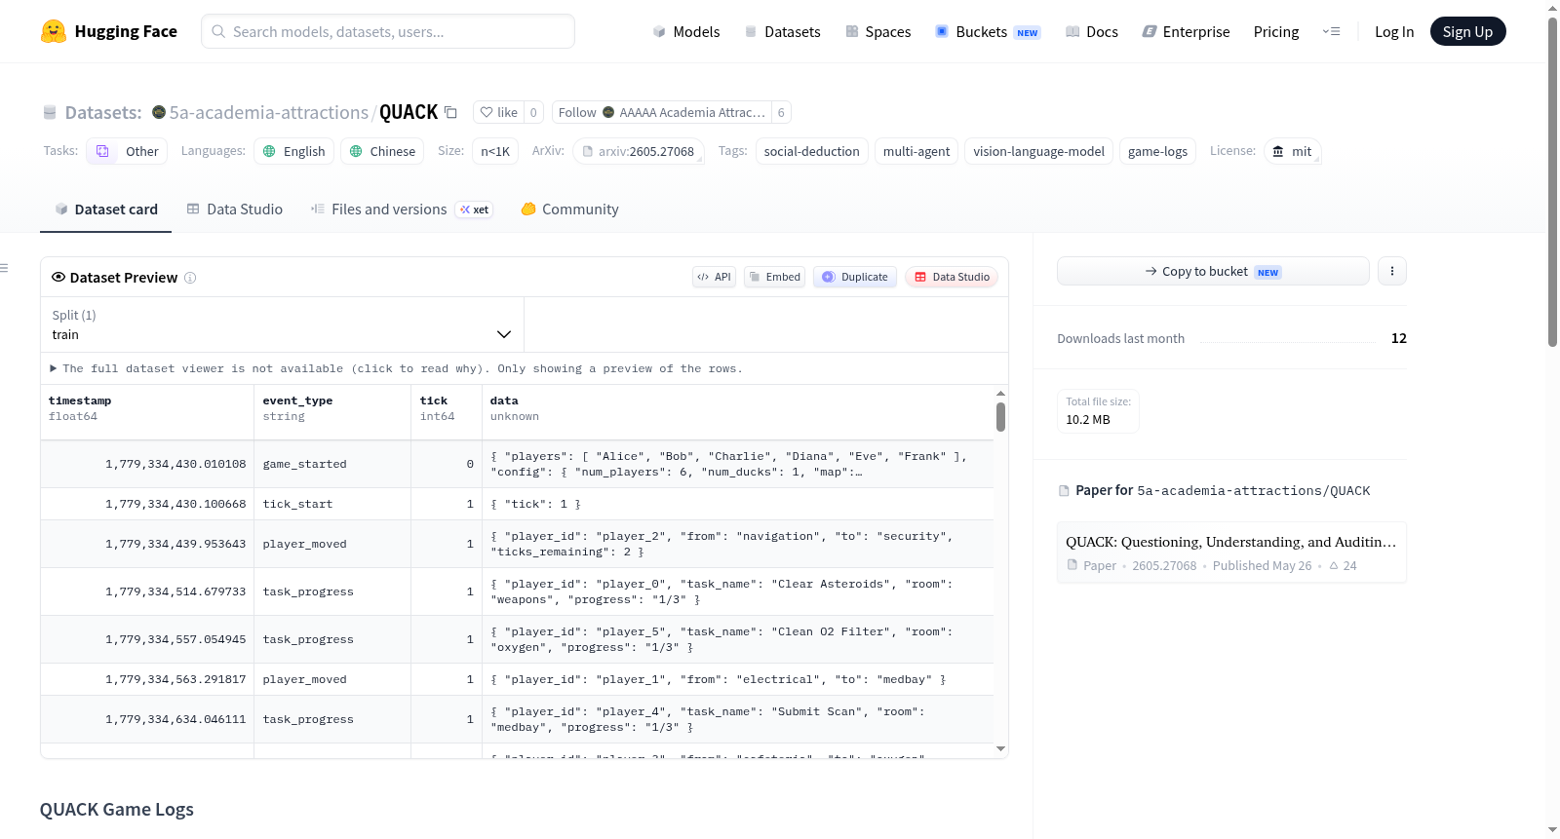Open the three-dot more options menu
This screenshot has height=839, width=1560.
point(1392,271)
